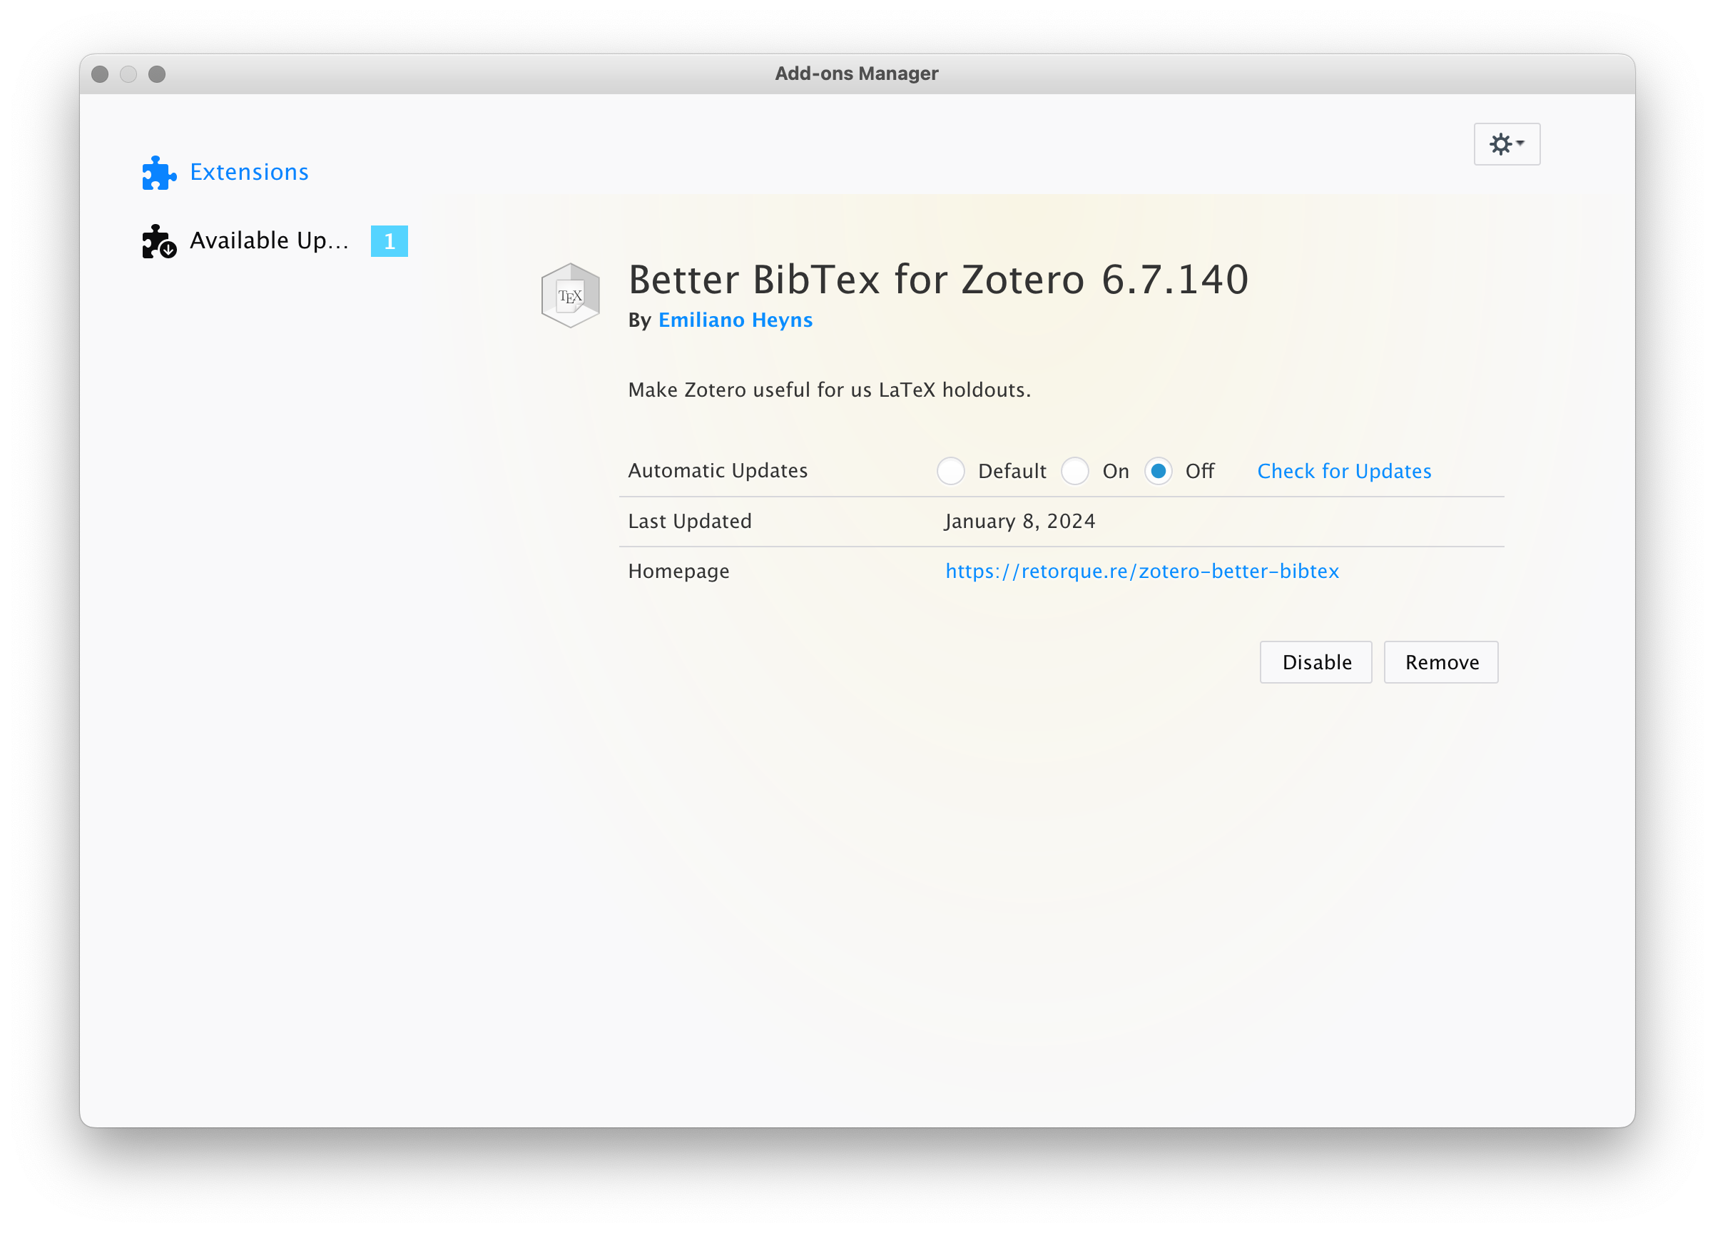
Task: Open the dropdown arrow beside gear
Action: click(1521, 143)
